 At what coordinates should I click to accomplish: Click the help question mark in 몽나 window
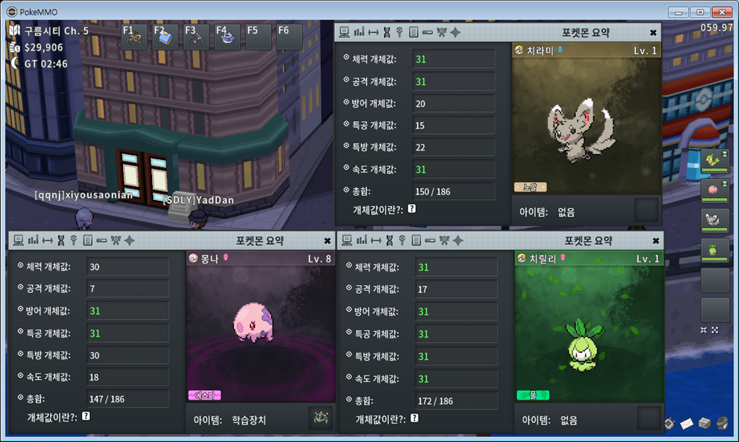pos(86,416)
